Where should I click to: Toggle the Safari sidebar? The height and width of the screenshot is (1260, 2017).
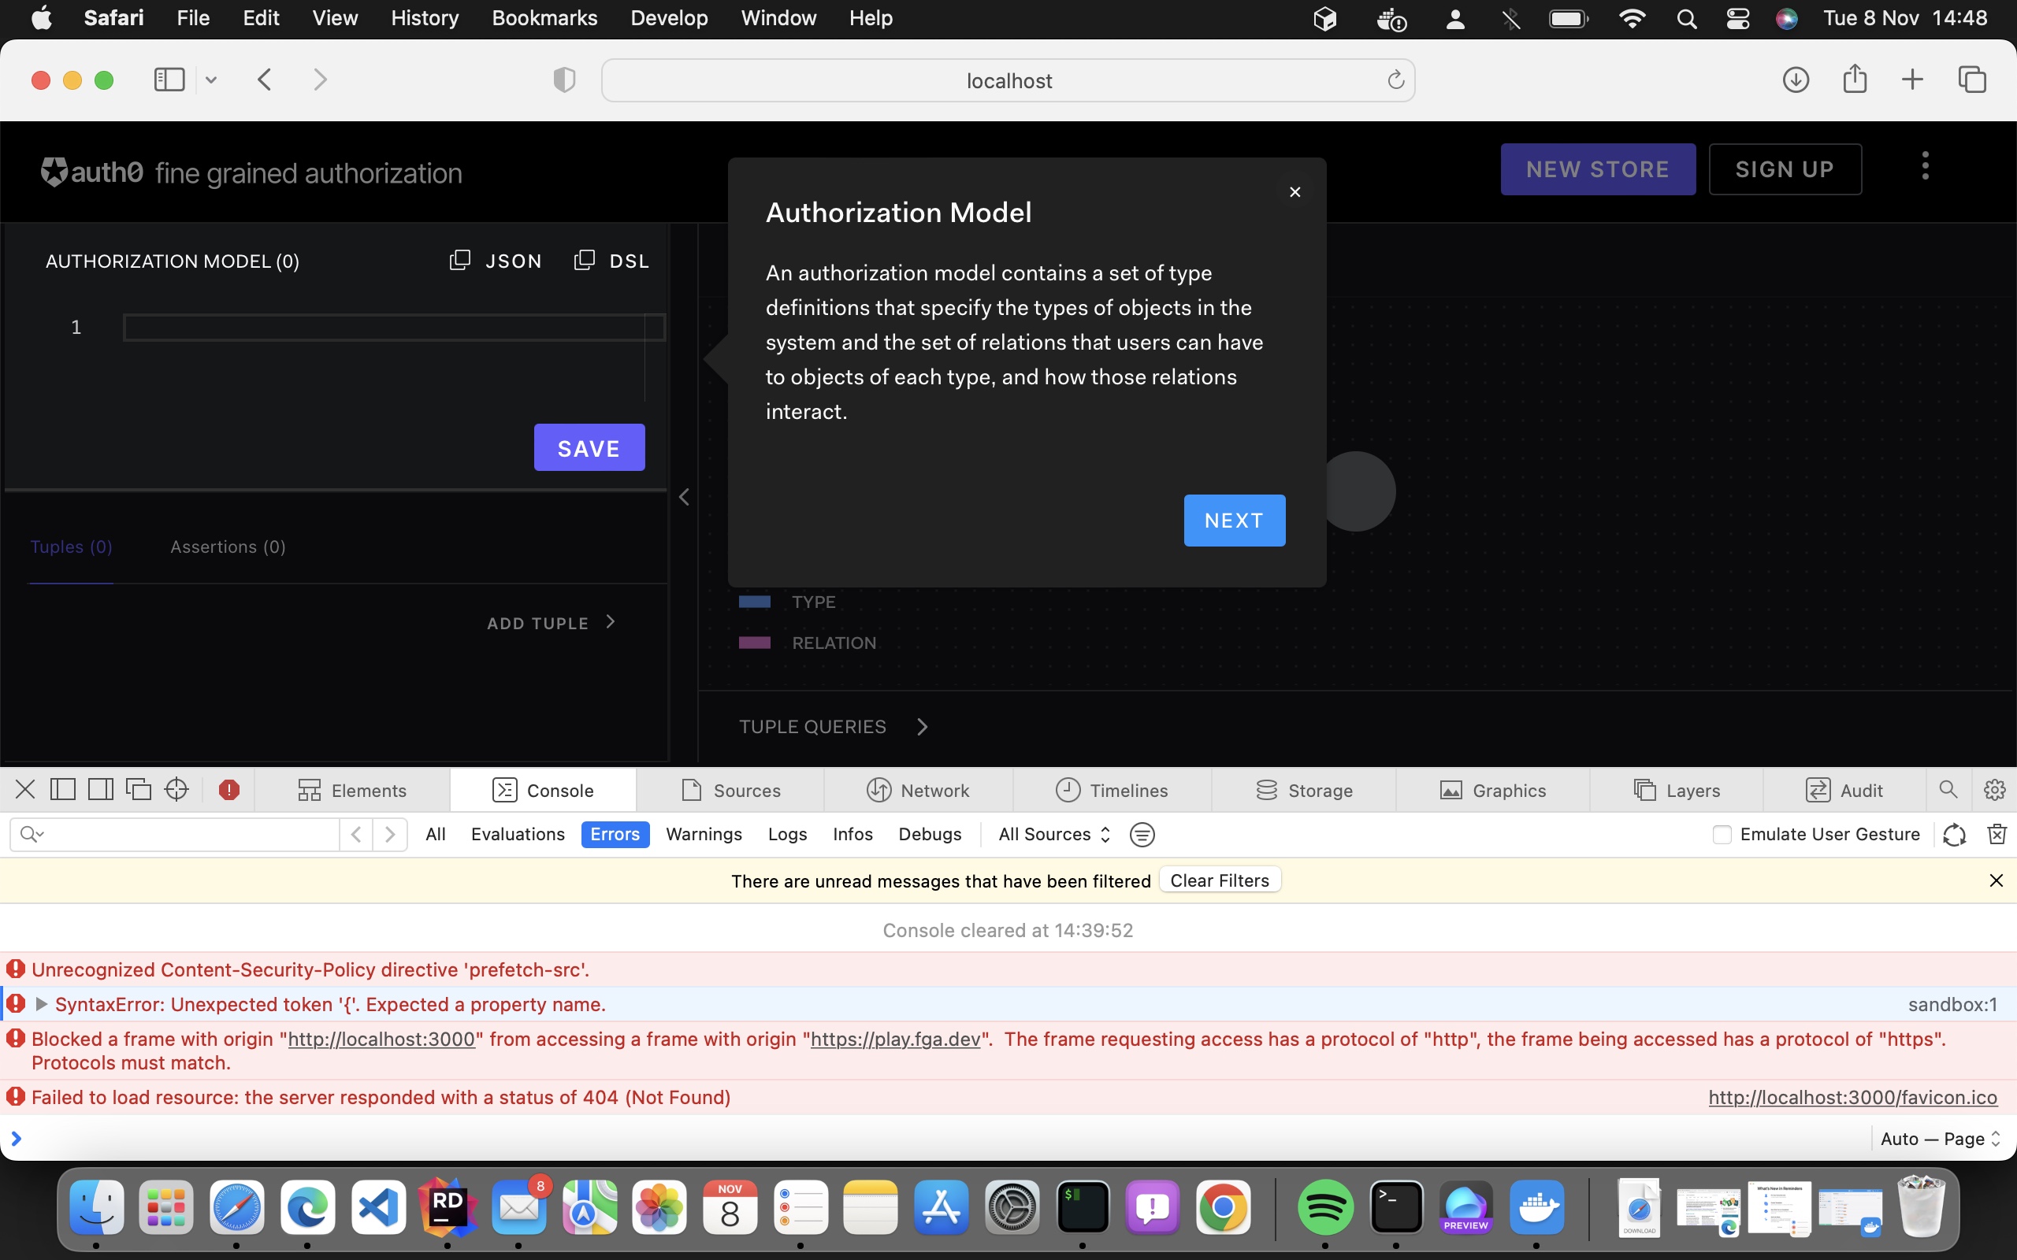click(169, 80)
